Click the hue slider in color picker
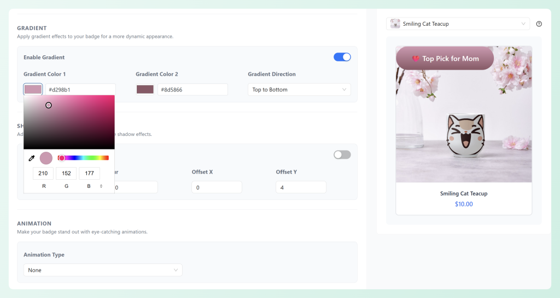560x298 pixels. 83,158
